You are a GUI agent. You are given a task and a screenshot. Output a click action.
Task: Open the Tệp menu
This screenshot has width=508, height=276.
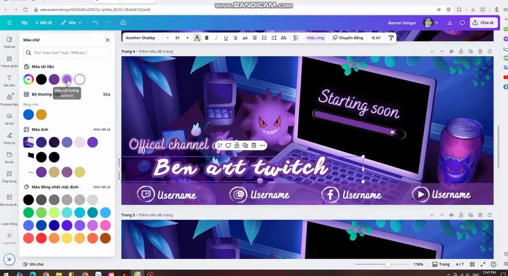tap(24, 23)
